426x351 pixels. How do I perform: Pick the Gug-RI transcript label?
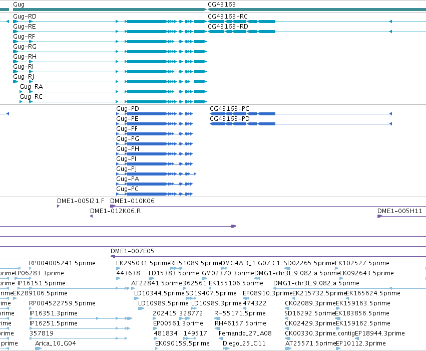(24, 67)
